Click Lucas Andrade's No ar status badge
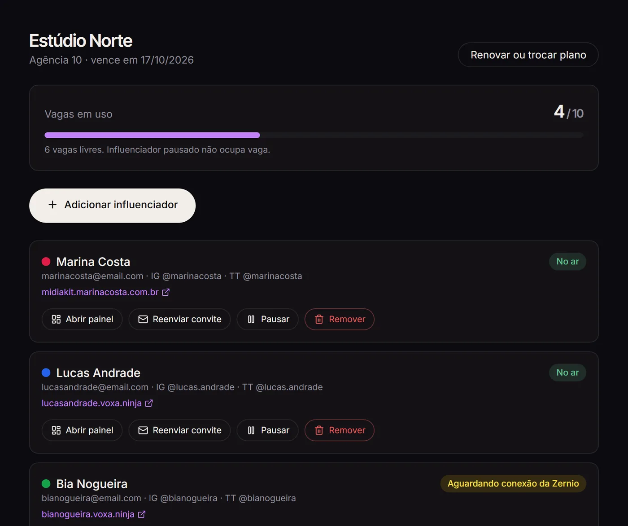Screen dimensions: 628x526 point(567,373)
